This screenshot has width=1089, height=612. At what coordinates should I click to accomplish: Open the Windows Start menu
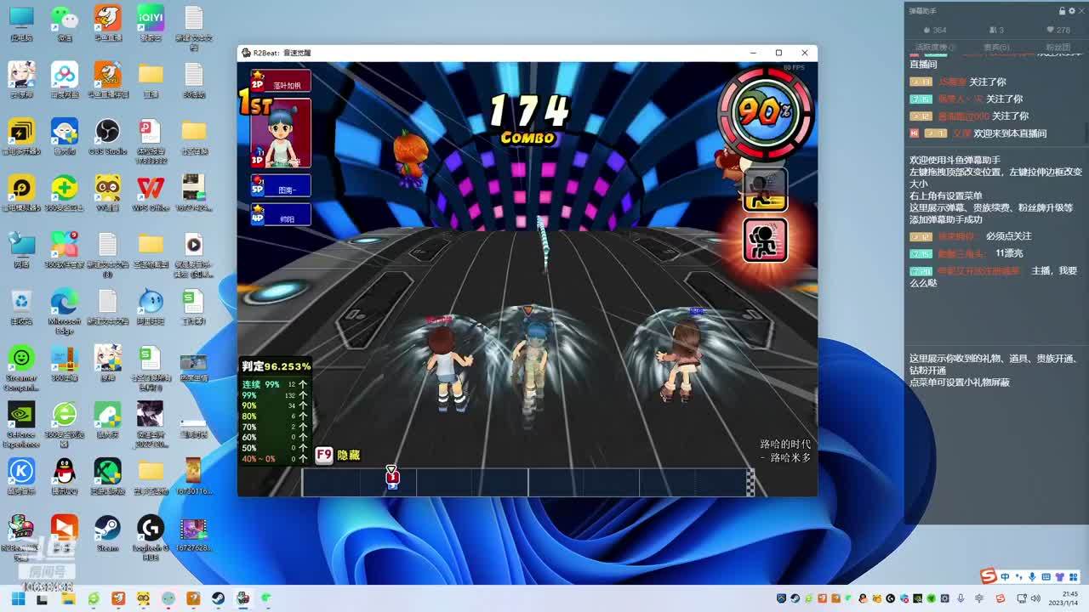point(18,598)
